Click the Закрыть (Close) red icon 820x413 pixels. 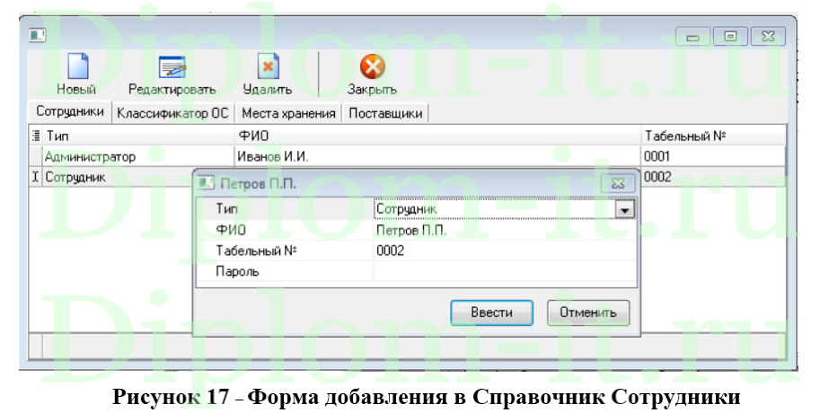pyautogui.click(x=372, y=68)
